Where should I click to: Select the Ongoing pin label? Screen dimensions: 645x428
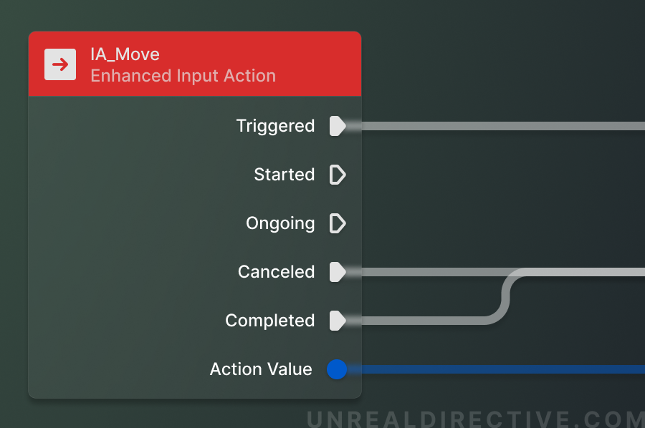281,223
